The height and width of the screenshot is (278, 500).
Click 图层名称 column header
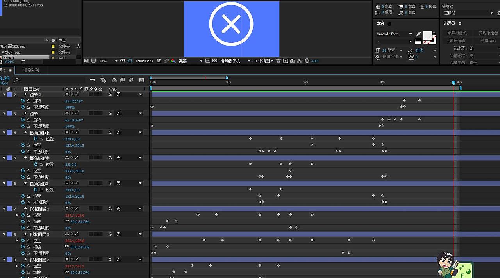pyautogui.click(x=32, y=89)
